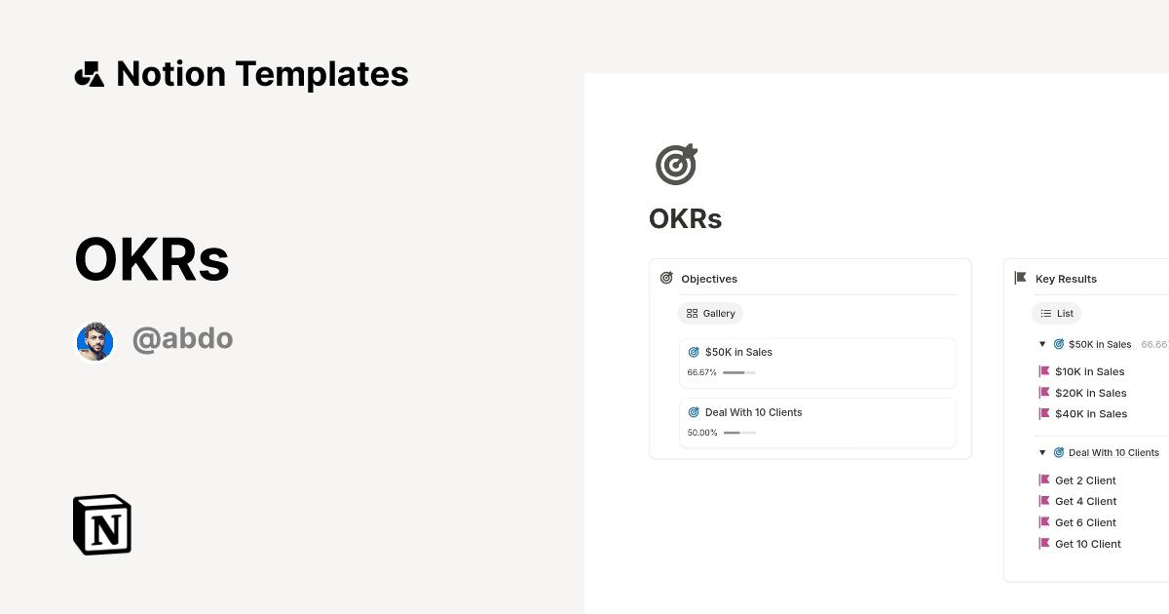This screenshot has width=1169, height=614.
Task: Click the pink flag icon beside $10K in Sales
Action: pyautogui.click(x=1043, y=371)
